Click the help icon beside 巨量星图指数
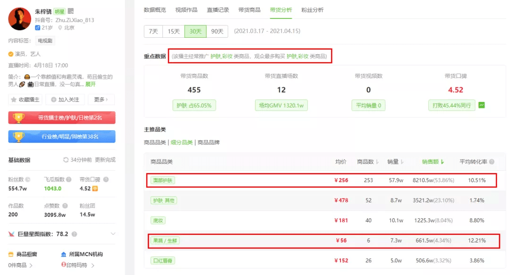510x275 pixels. (x=74, y=234)
